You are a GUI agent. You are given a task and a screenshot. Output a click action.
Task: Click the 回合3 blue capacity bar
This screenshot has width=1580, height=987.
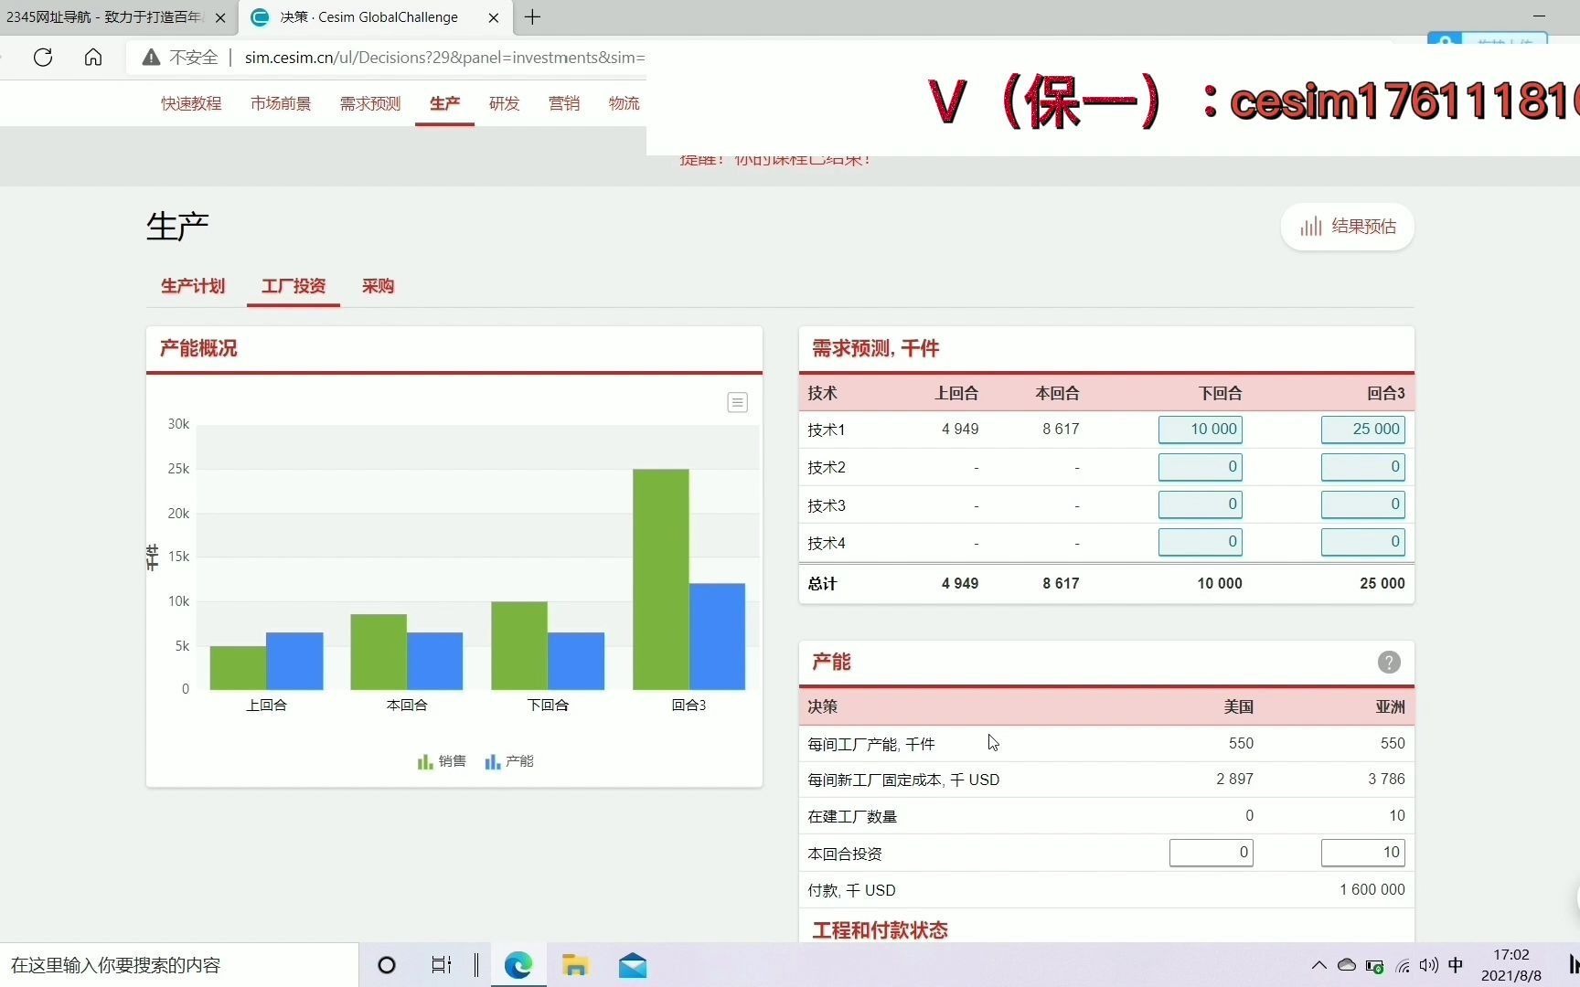717,636
